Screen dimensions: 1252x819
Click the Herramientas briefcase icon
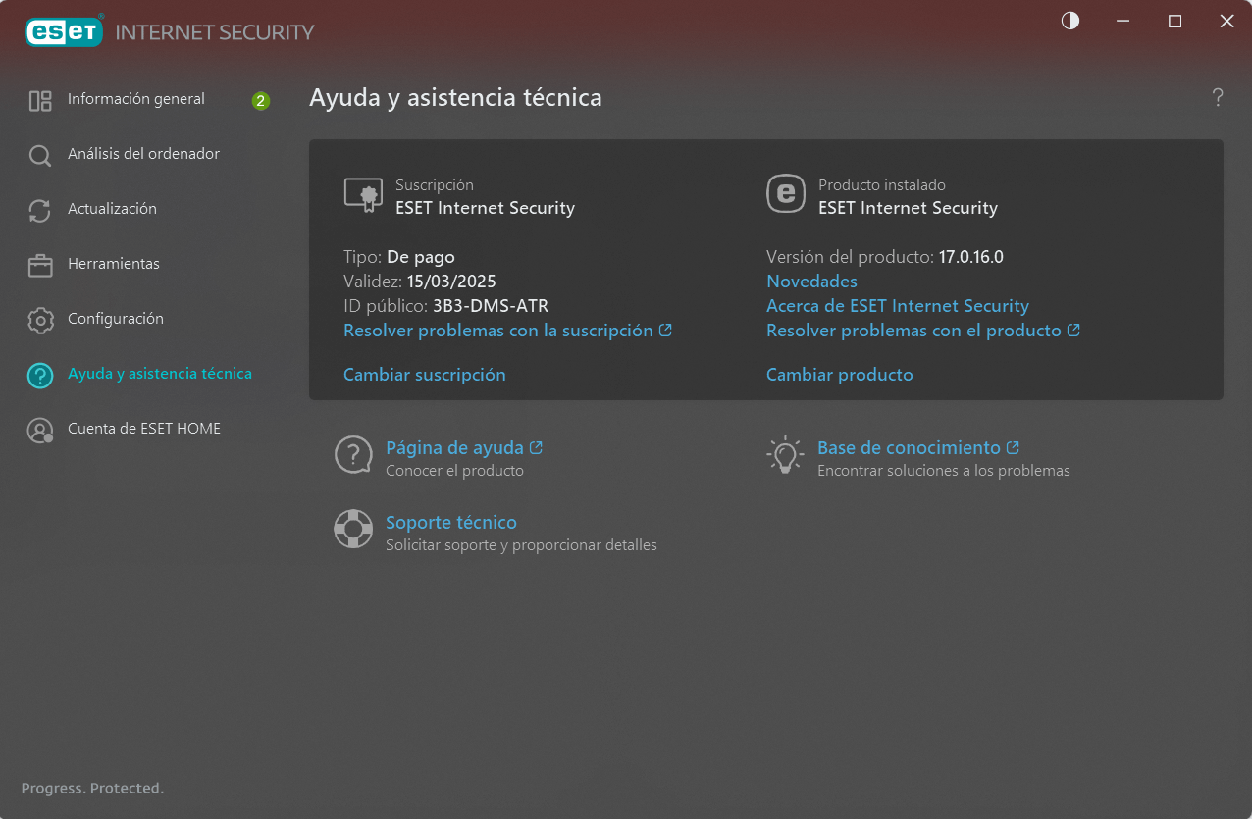(40, 265)
